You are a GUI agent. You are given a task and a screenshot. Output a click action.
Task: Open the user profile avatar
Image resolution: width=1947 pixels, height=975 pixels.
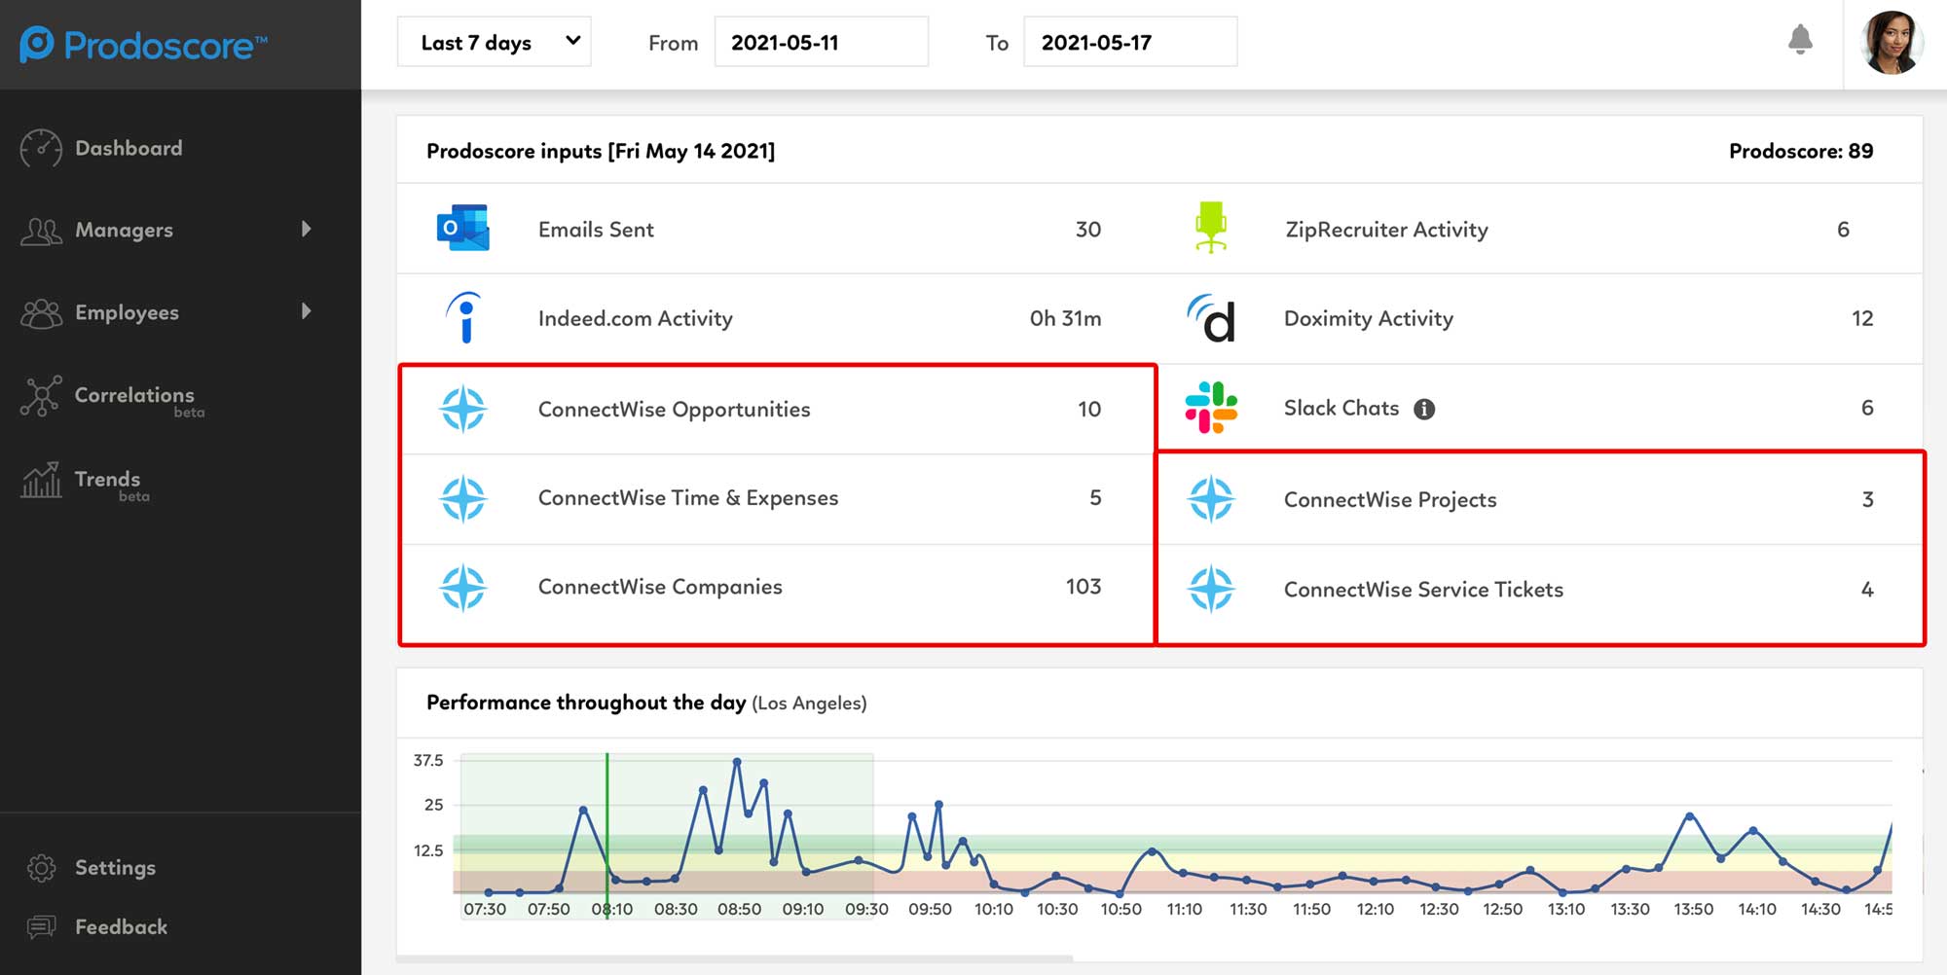pyautogui.click(x=1892, y=43)
